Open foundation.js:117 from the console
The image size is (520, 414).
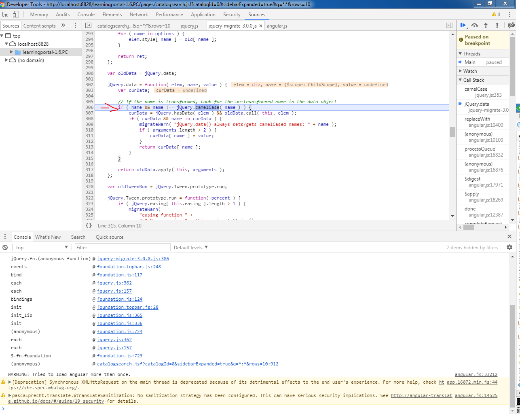click(x=120, y=275)
